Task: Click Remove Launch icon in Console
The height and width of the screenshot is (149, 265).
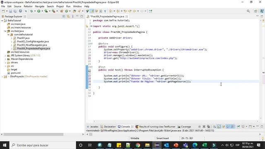Action: [x=204, y=127]
